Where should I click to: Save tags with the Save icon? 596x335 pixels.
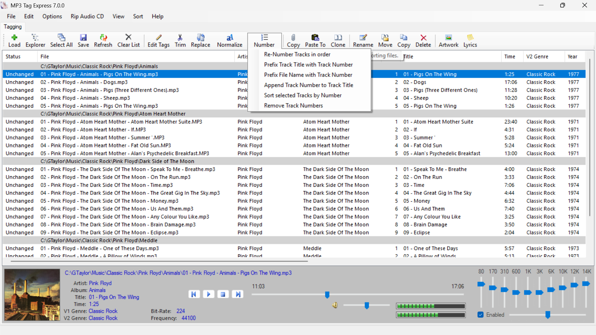[x=83, y=41]
